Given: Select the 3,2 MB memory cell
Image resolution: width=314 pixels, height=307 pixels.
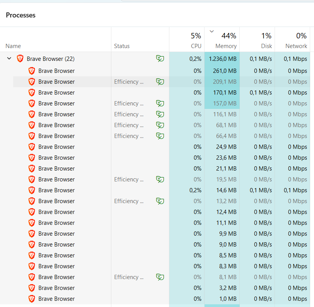Looking at the screenshot, I should click(222, 288).
